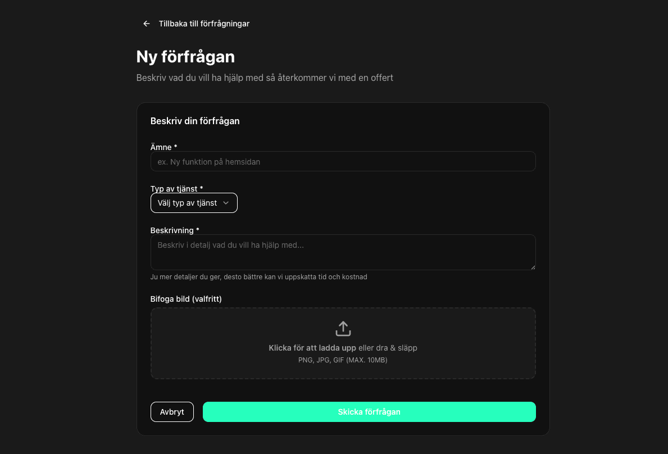Click the 'Ny förfrågan' page heading
668x454 pixels.
click(185, 56)
